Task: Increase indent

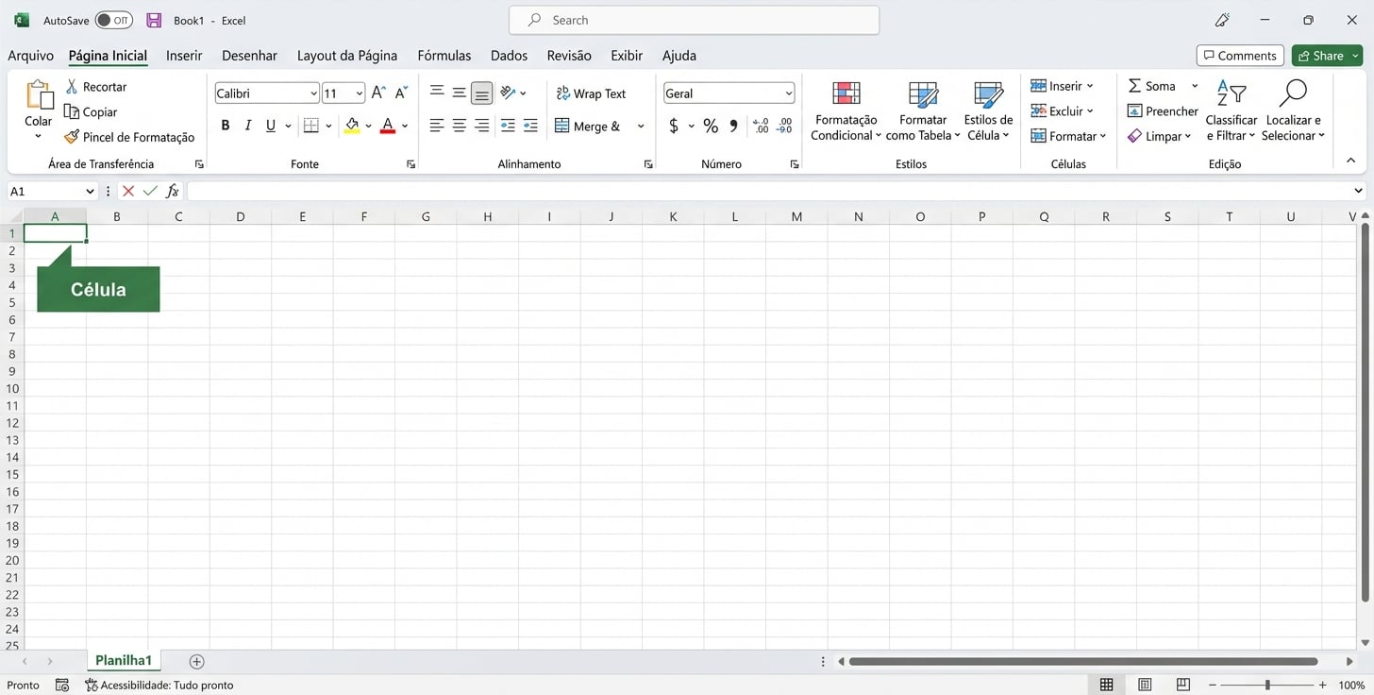Action: point(530,126)
